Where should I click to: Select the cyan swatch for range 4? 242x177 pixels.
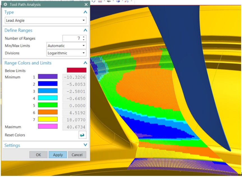coord(48,98)
